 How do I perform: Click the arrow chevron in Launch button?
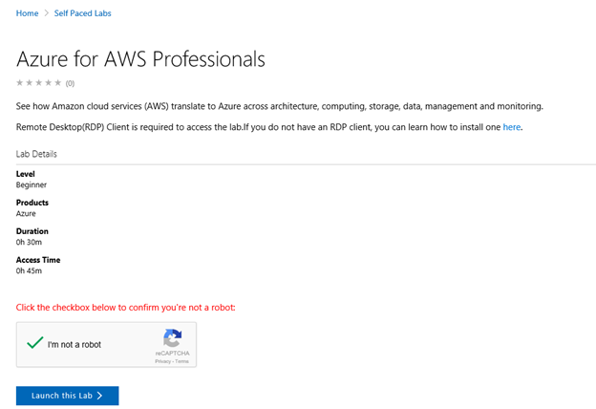tap(99, 396)
